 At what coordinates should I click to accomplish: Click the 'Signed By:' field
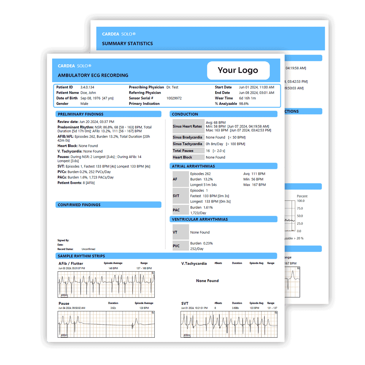pos(63,240)
